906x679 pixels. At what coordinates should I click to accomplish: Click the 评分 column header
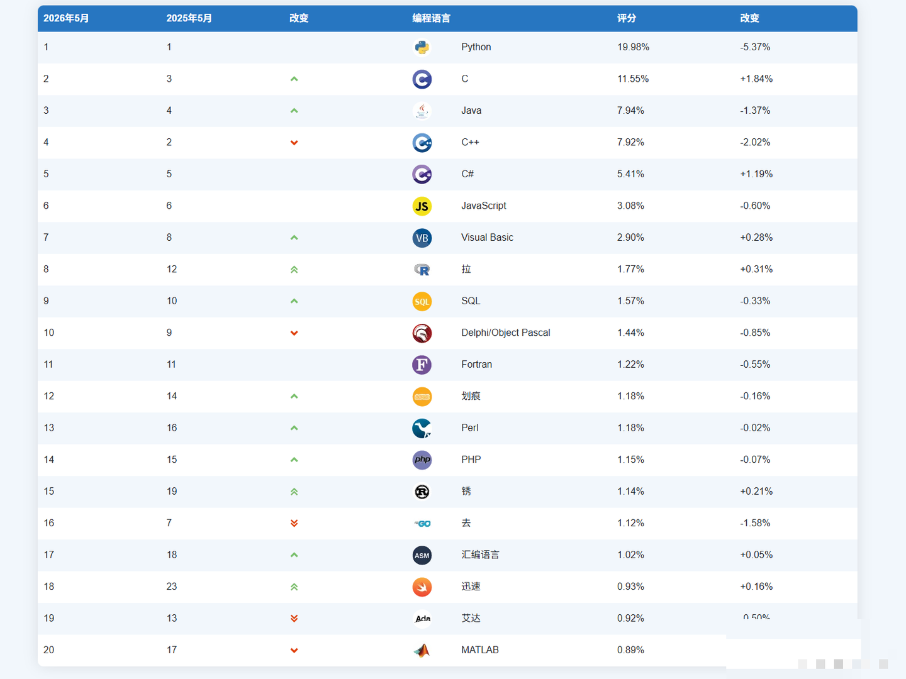(627, 18)
